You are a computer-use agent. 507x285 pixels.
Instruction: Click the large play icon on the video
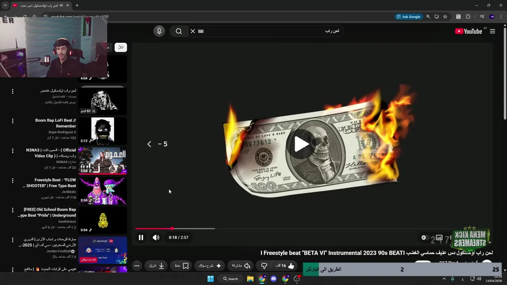point(301,144)
